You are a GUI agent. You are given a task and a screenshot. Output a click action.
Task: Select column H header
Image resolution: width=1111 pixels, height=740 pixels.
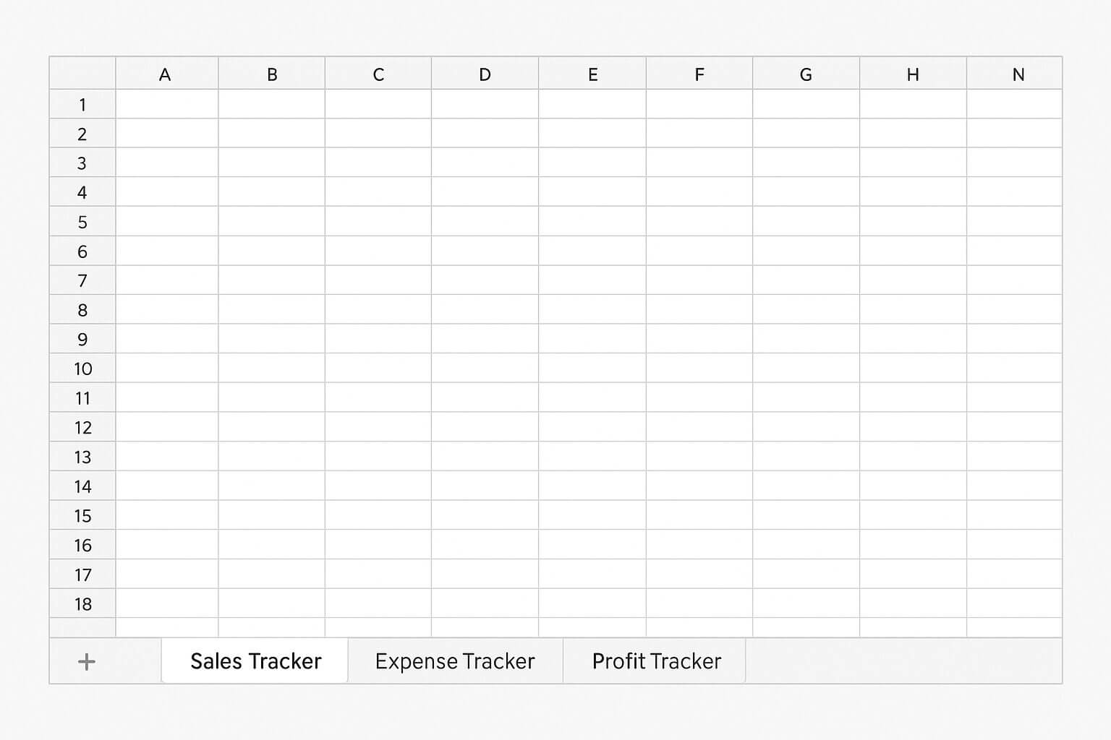(x=913, y=73)
